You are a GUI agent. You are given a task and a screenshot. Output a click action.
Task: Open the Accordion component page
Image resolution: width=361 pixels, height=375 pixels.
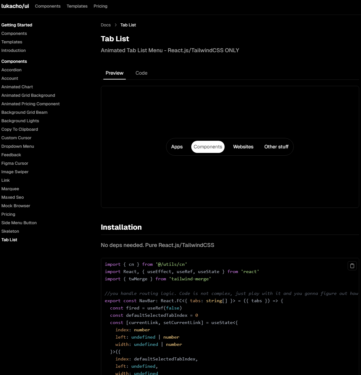[x=12, y=70]
